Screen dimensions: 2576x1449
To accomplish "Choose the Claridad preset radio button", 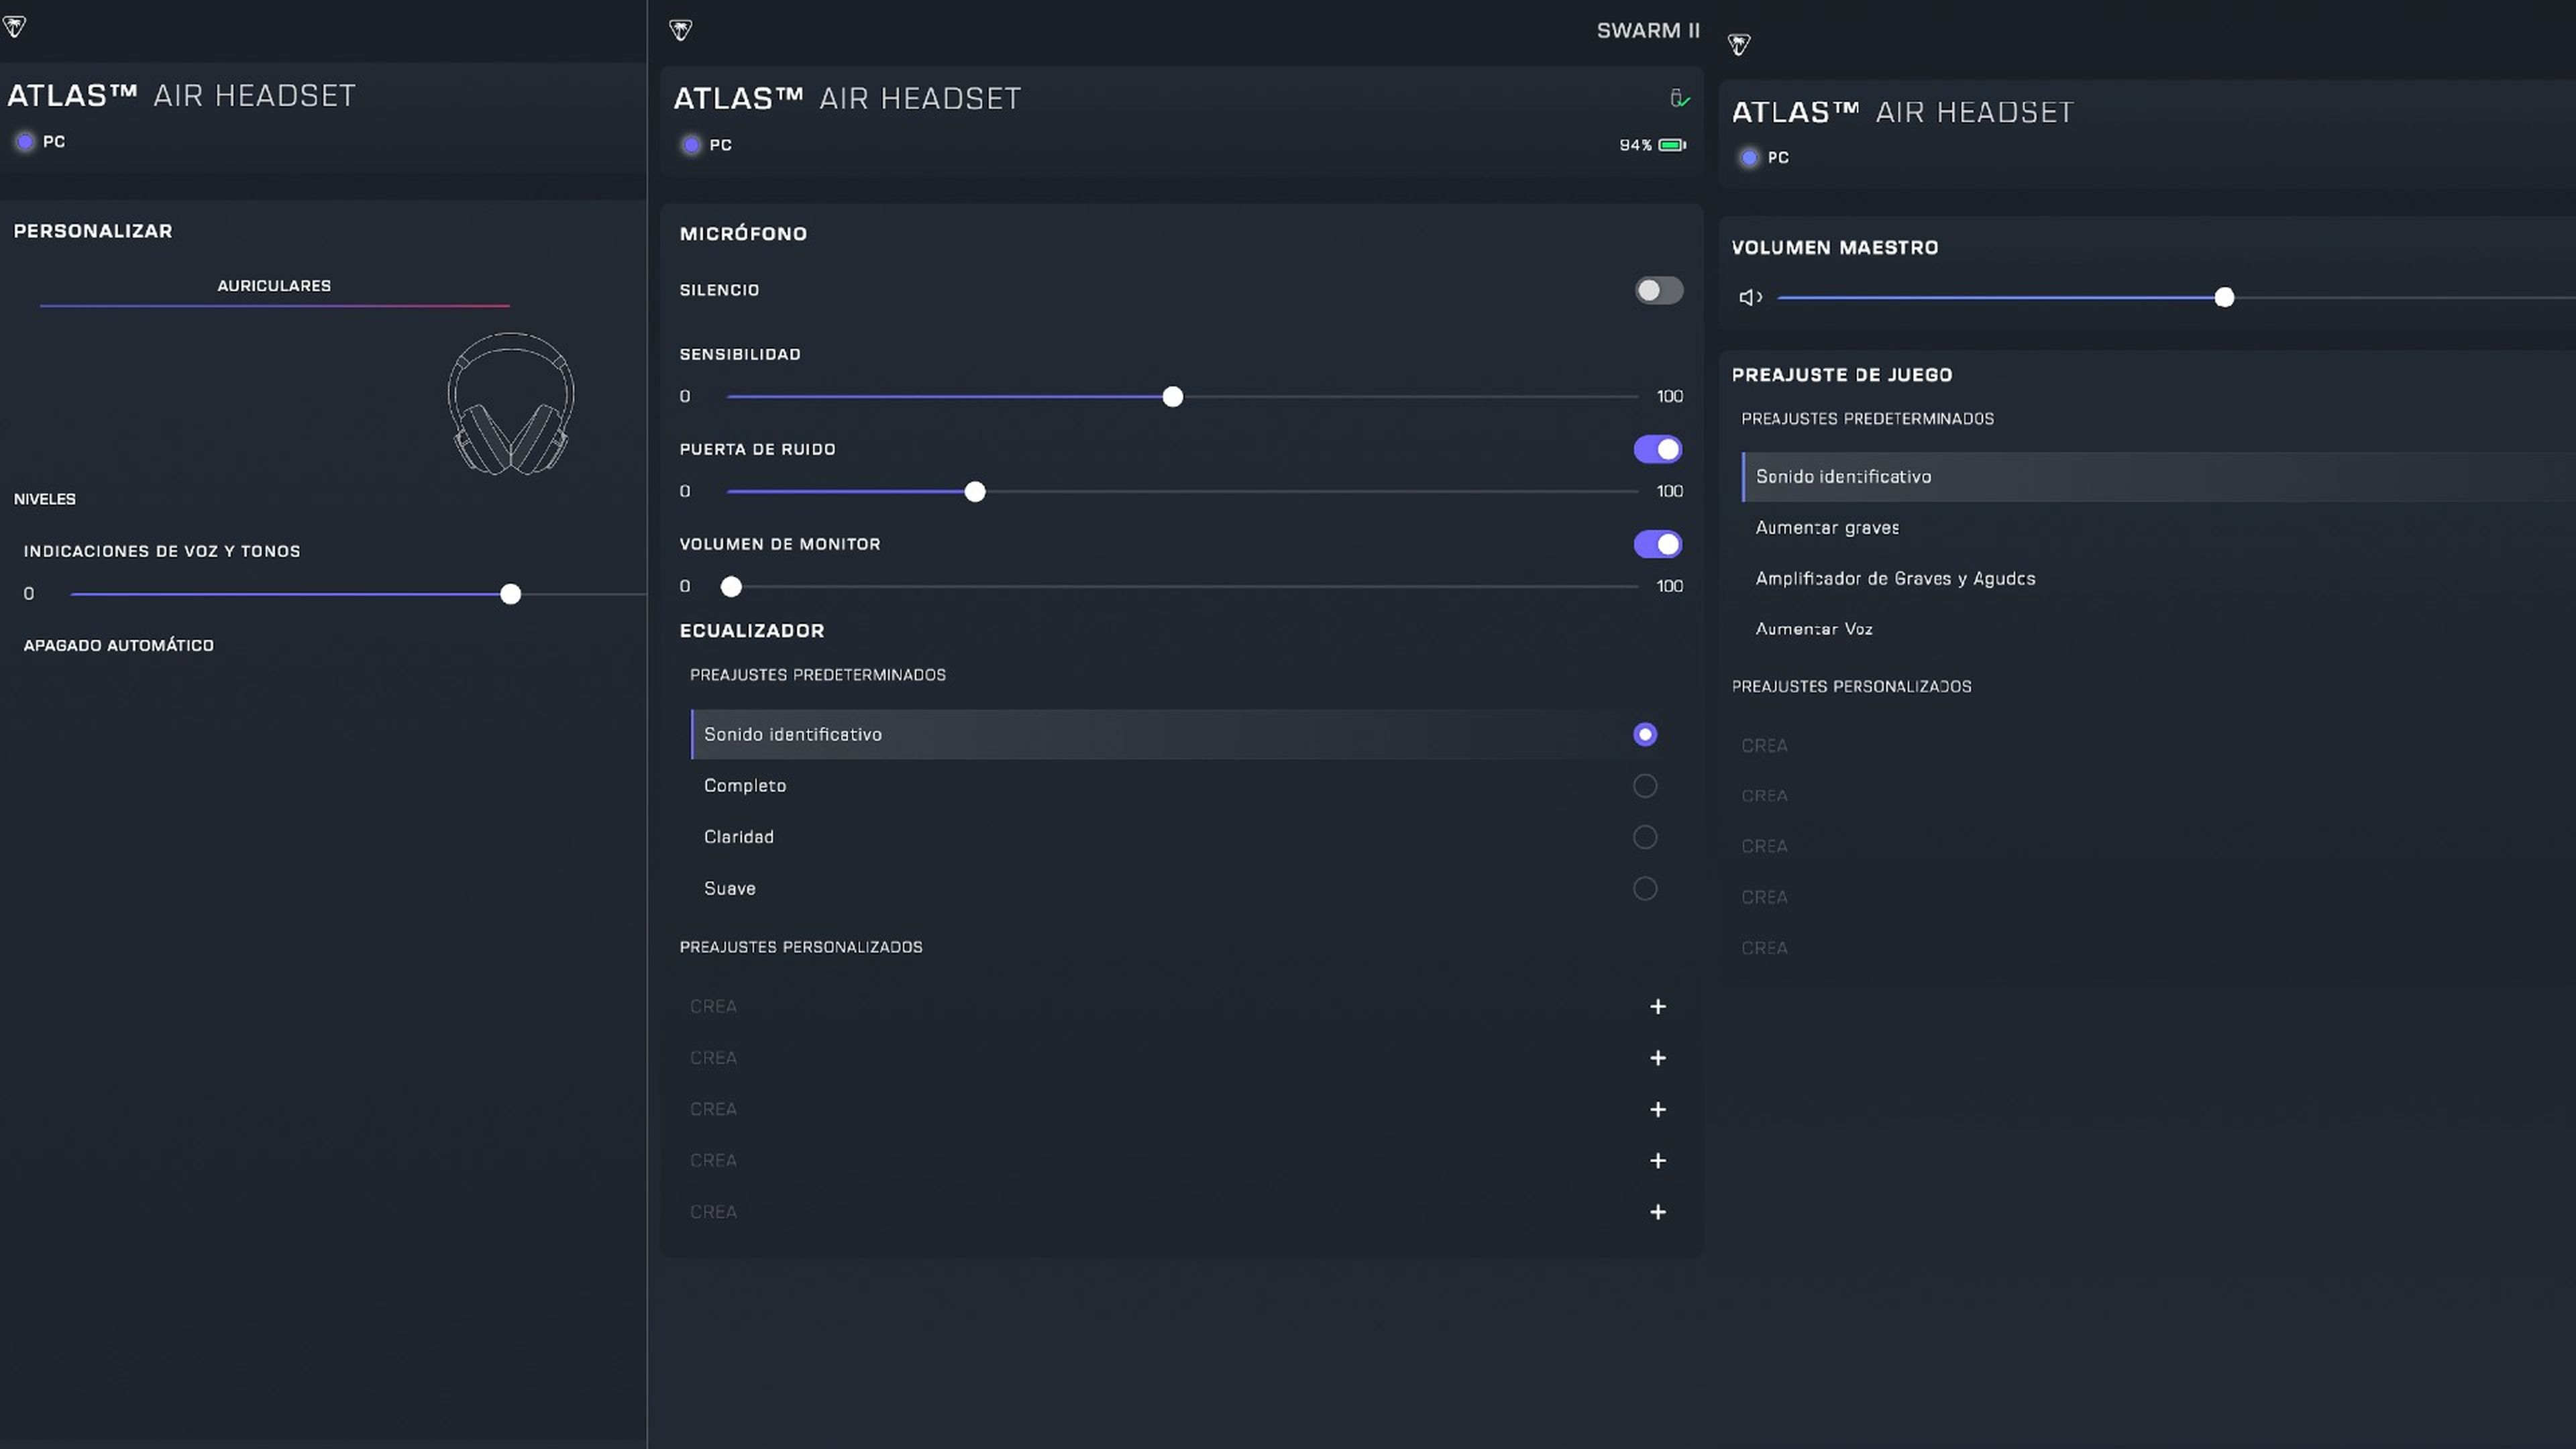I will pos(1644,837).
